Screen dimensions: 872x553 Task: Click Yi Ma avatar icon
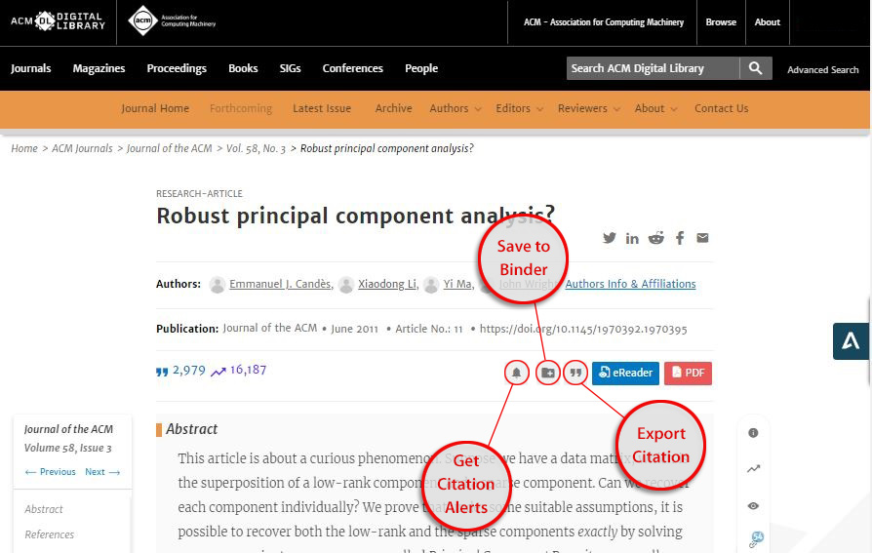(431, 284)
